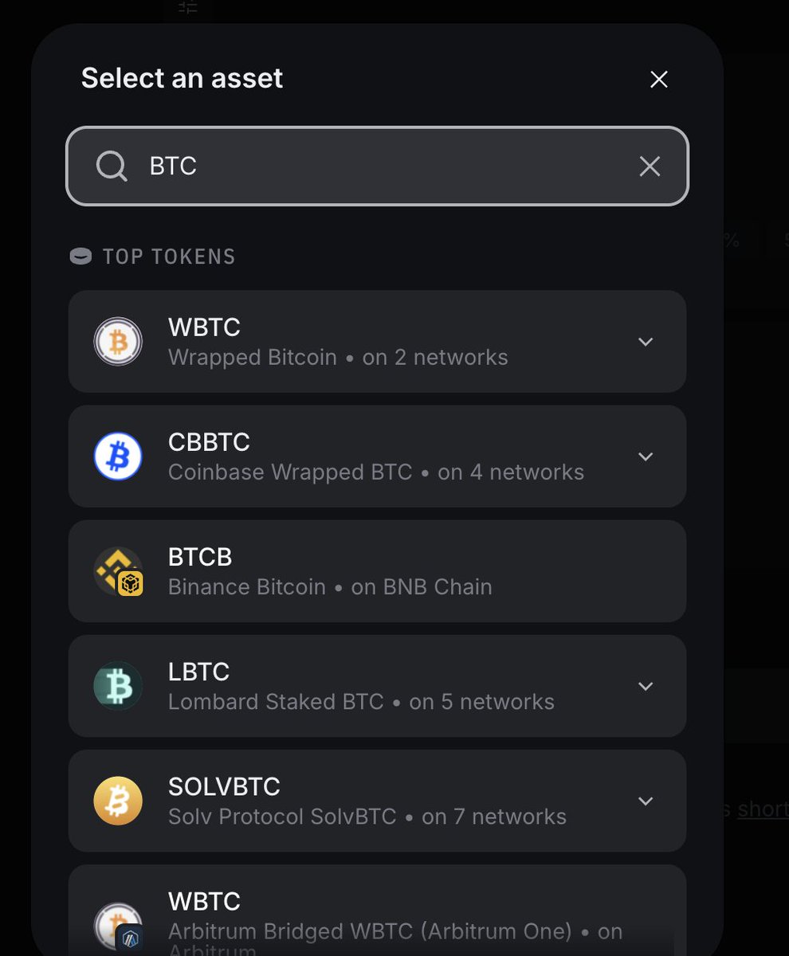Click the orange WBTC Wrapped Bitcoin token icon
Image resolution: width=789 pixels, height=956 pixels.
[x=118, y=341]
